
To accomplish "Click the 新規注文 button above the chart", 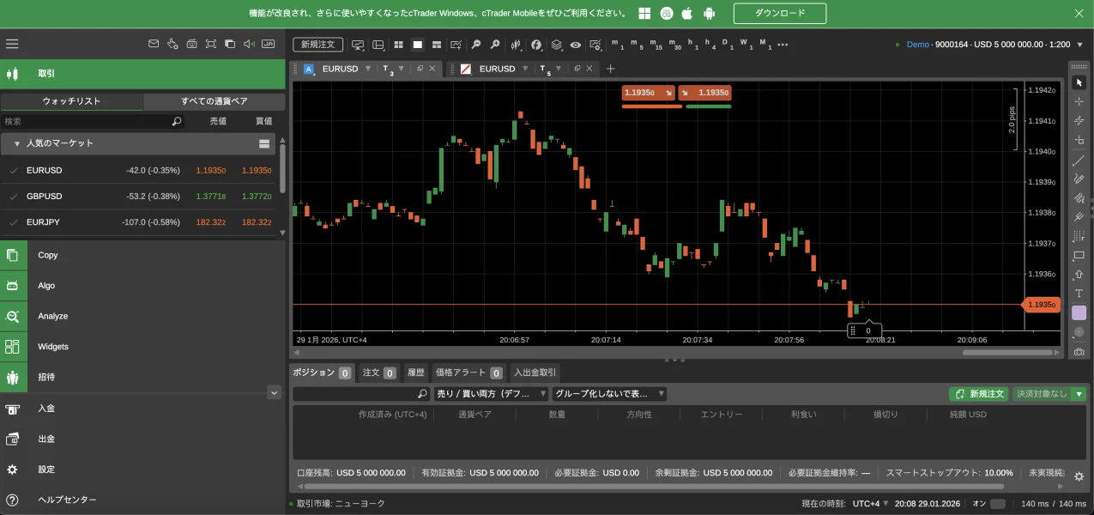I will pos(317,45).
